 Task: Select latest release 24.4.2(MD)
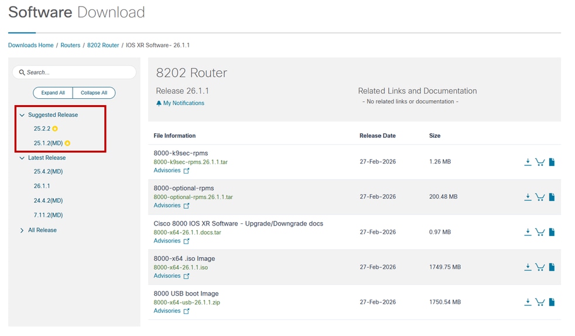[x=48, y=200]
